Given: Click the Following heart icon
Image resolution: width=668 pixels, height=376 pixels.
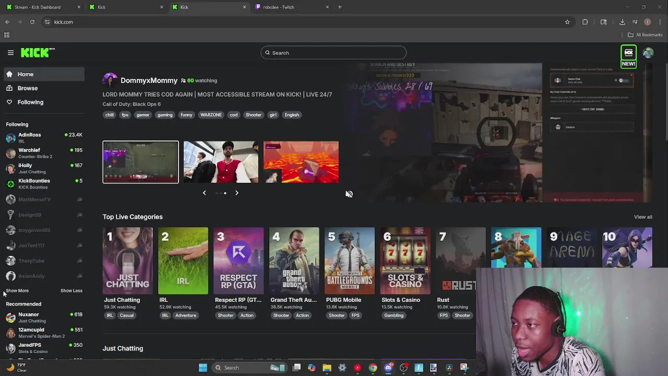Looking at the screenshot, I should (9, 102).
